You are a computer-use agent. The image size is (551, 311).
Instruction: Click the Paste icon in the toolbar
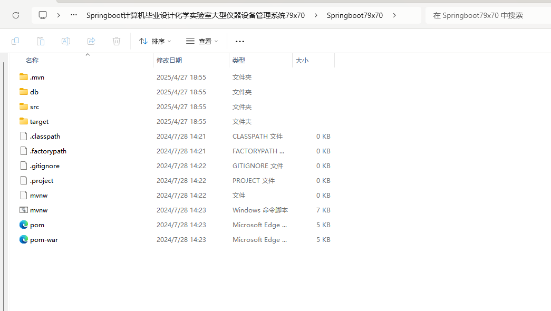click(x=41, y=41)
